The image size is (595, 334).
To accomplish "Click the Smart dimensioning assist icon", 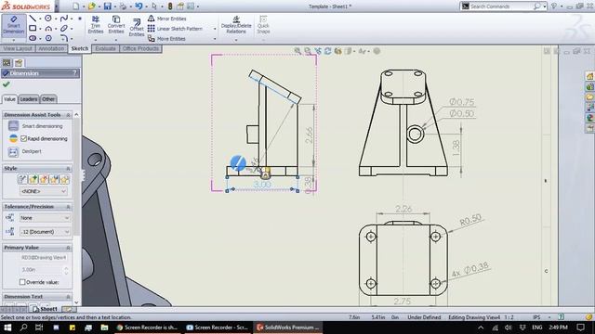I will pyautogui.click(x=13, y=126).
